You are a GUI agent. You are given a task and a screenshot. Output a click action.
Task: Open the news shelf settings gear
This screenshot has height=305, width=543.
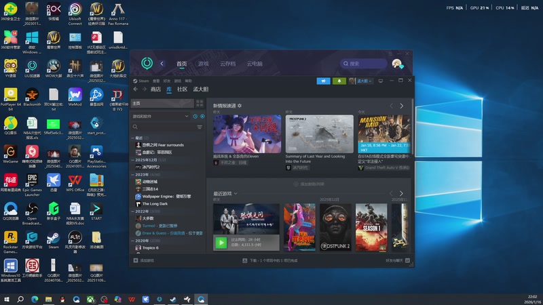[240, 106]
